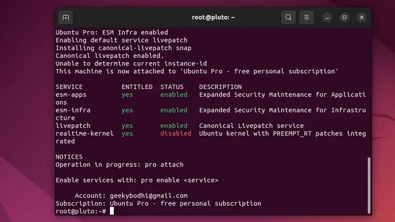395x222 pixels.
Task: Open the hamburger main menu
Action: point(307,17)
